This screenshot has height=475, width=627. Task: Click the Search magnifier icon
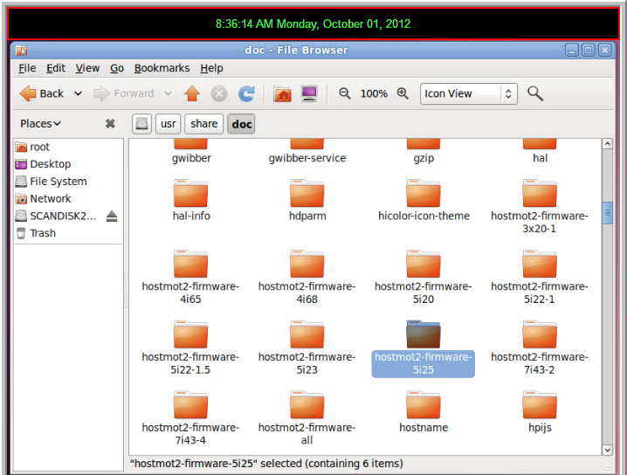535,93
